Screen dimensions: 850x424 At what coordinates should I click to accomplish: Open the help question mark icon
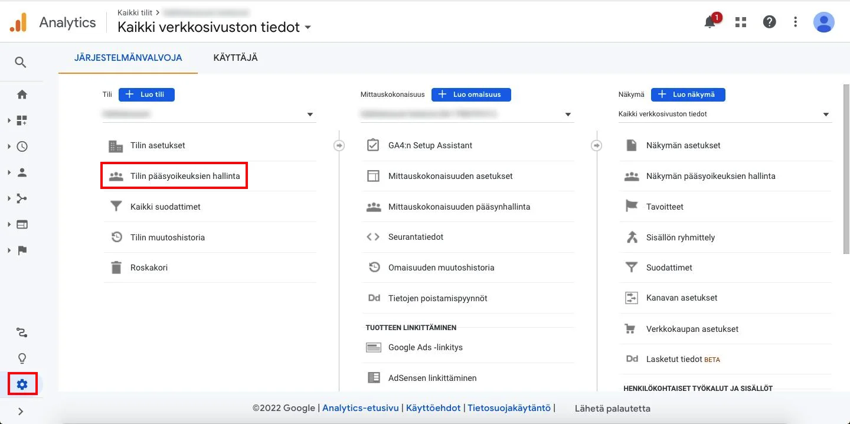[x=769, y=21]
